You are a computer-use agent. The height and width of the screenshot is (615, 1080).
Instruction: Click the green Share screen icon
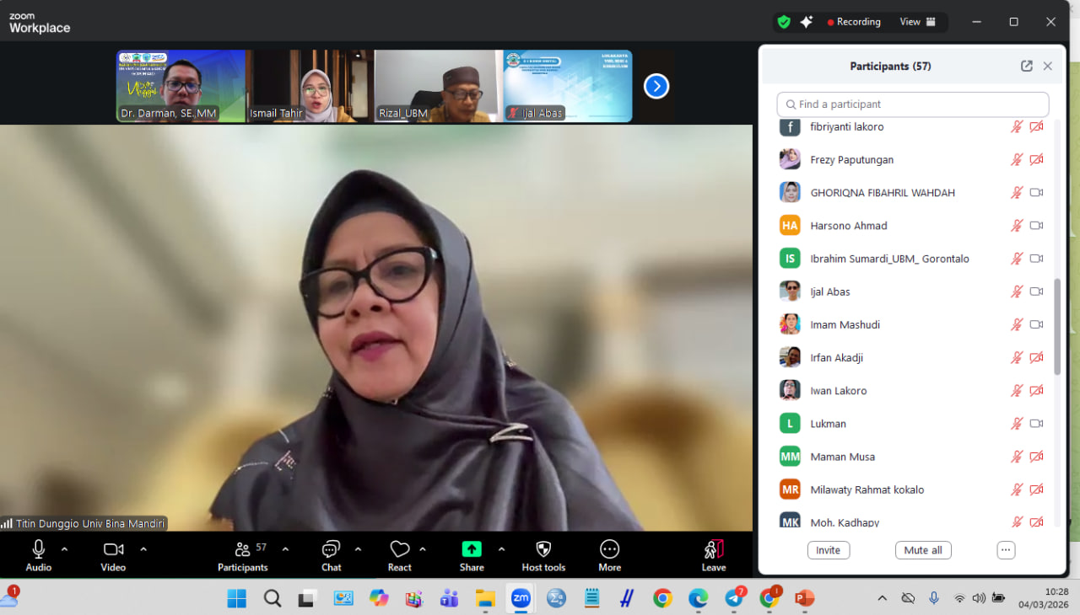(472, 549)
